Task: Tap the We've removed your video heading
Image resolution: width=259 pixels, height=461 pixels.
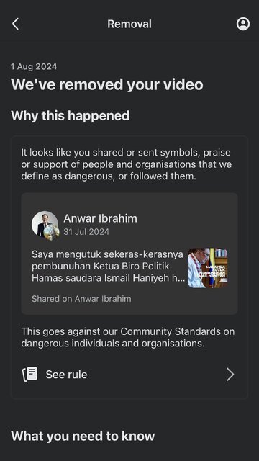Action: tap(107, 85)
